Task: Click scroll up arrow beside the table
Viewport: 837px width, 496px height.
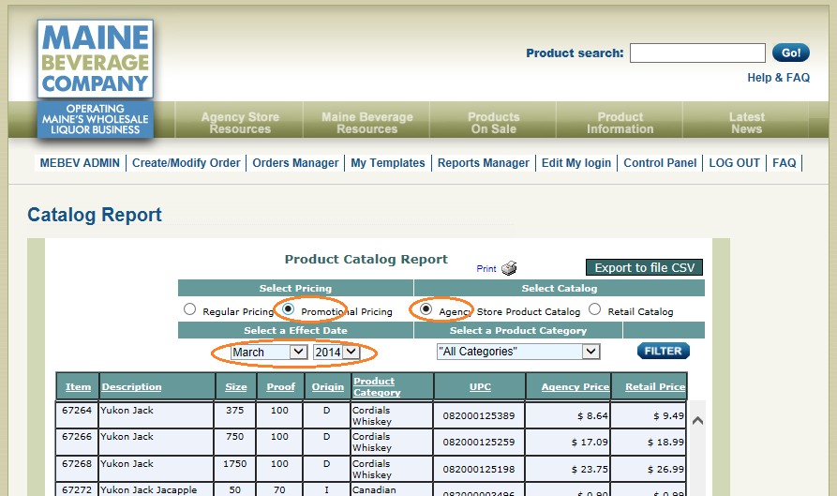Action: 697,421
